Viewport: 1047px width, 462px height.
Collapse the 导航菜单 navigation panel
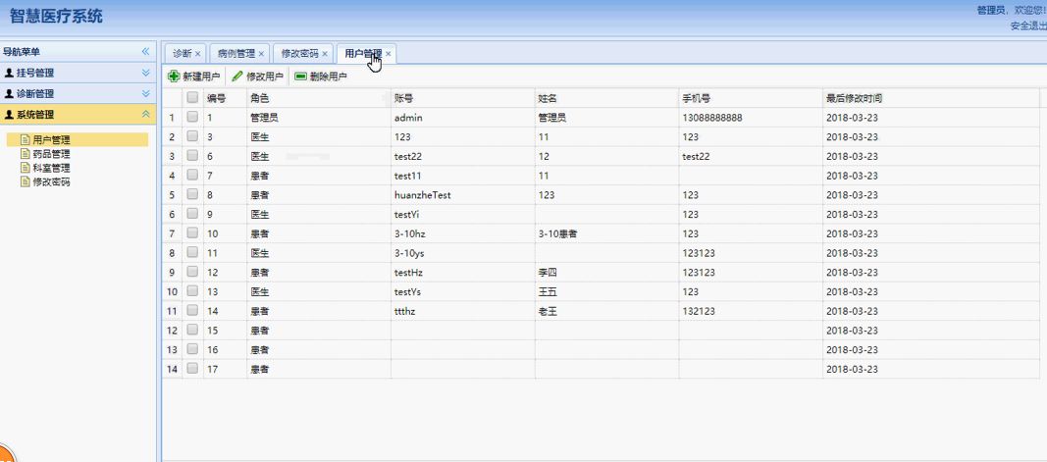coord(145,51)
